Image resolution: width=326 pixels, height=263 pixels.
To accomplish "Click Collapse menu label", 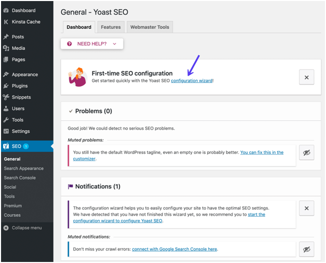I will 27,228.
